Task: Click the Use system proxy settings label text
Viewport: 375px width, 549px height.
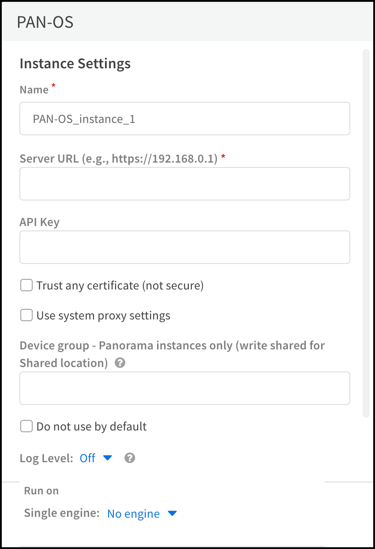Action: (x=103, y=315)
